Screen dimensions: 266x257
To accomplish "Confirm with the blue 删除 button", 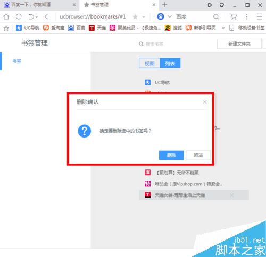I will click(x=171, y=155).
